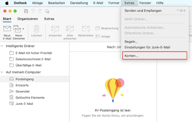Open E-Mail mit hoher Priorität folder
The image size is (192, 122).
click(x=34, y=53)
